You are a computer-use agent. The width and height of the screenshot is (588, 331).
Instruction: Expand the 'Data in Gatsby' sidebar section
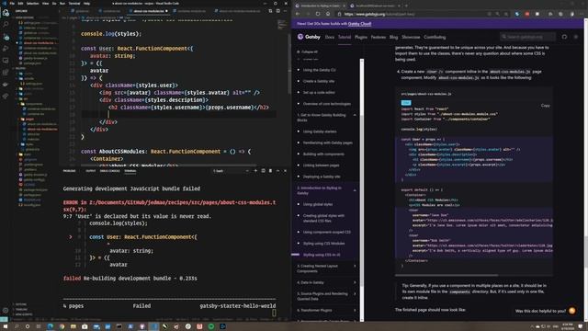[355, 282]
